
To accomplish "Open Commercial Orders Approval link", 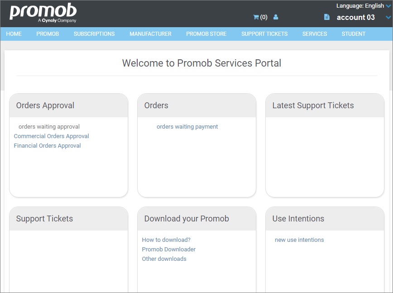I will [51, 136].
